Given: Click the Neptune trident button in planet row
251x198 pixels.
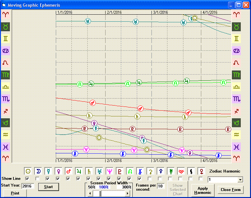Looking at the screenshot, I should (110, 171).
